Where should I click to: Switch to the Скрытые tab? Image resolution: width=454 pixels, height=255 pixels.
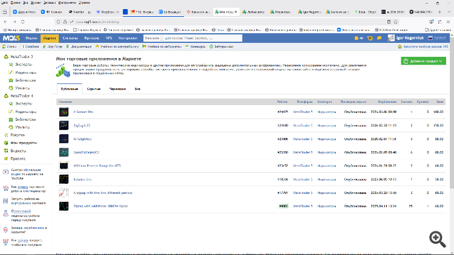(93, 89)
